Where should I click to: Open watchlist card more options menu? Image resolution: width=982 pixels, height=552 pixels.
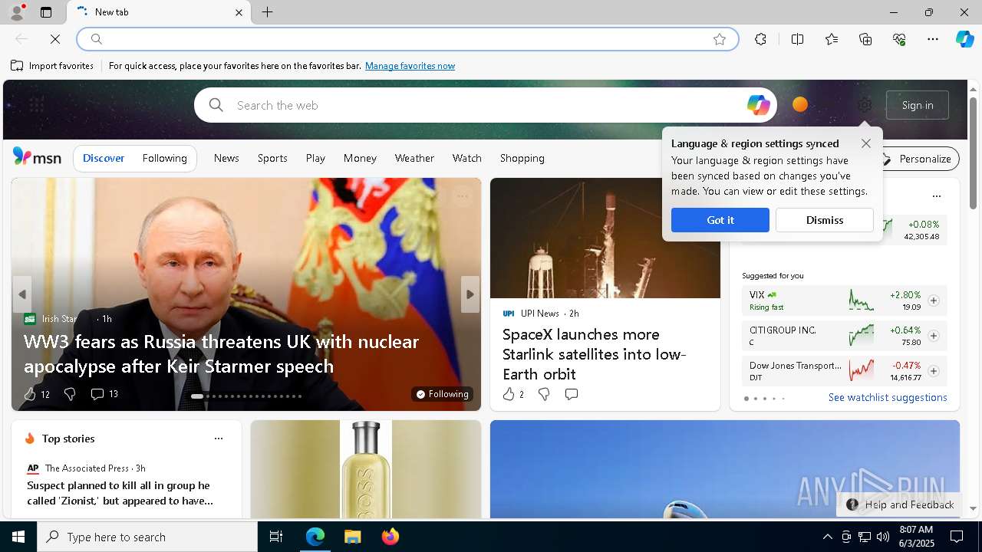[x=936, y=196]
